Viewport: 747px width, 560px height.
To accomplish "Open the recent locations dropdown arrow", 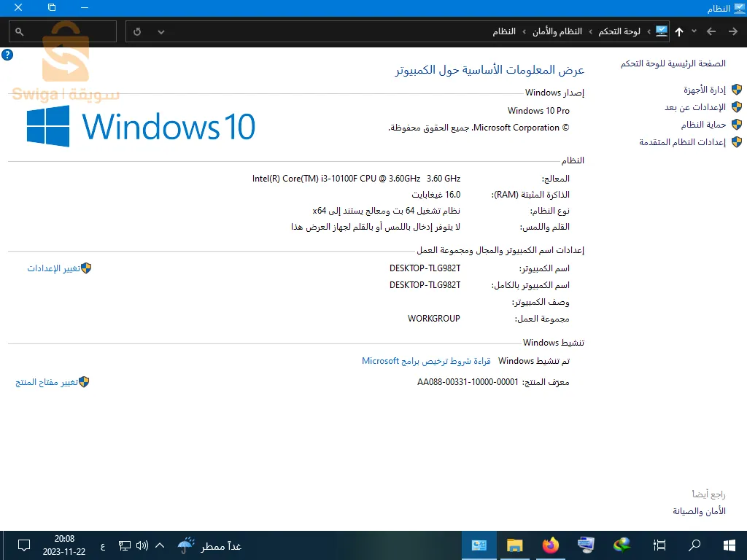I will [x=694, y=31].
